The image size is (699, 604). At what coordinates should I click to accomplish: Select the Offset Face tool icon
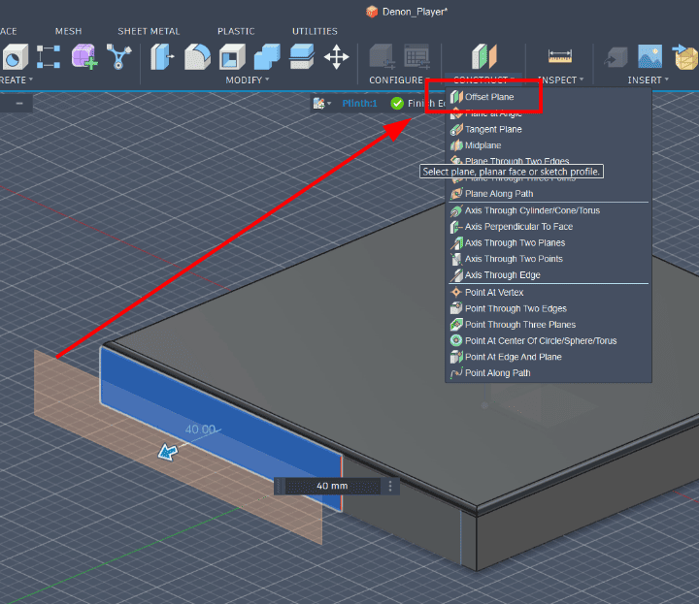tap(302, 56)
